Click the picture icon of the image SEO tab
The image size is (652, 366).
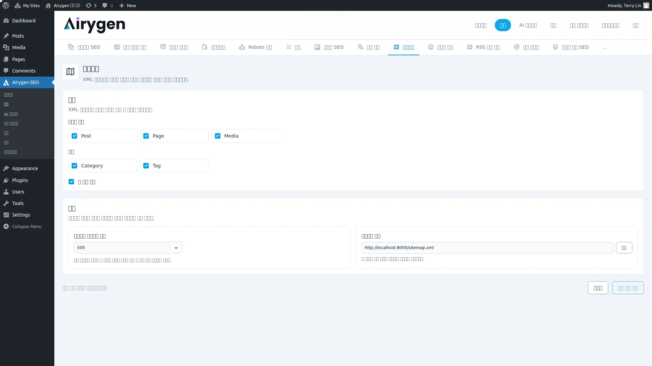click(x=317, y=47)
